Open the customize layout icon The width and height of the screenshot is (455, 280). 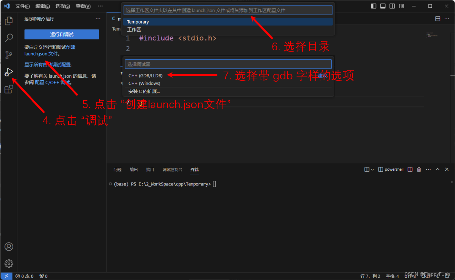coord(401,6)
